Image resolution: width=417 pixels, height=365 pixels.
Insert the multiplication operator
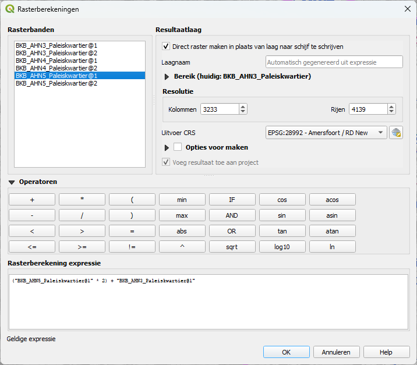(82, 200)
